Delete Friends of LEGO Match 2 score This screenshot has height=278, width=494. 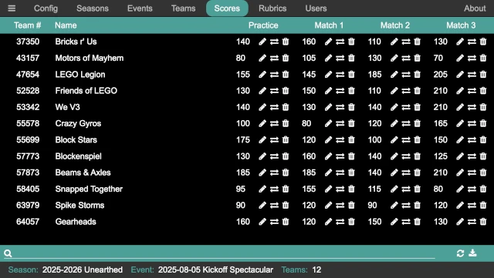[x=417, y=91]
